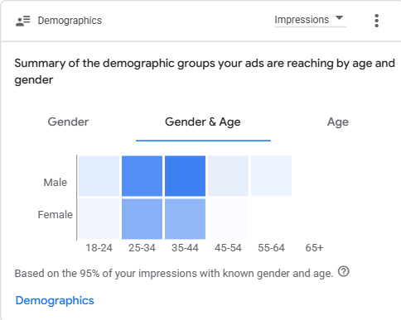Image resolution: width=401 pixels, height=320 pixels.
Task: Switch to the Age tab
Action: [338, 122]
